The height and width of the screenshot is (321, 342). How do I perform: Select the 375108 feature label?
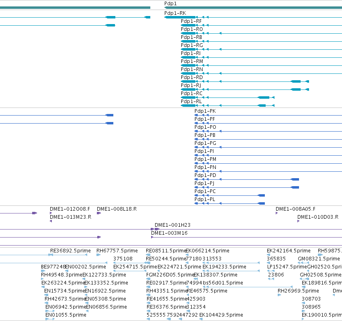pyautogui.click(x=123, y=259)
